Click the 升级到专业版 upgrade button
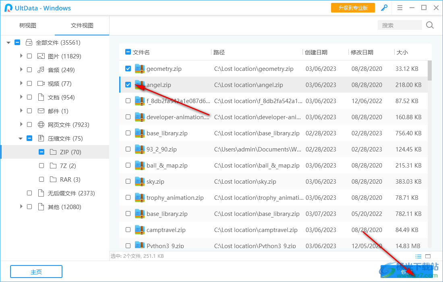 click(x=353, y=7)
